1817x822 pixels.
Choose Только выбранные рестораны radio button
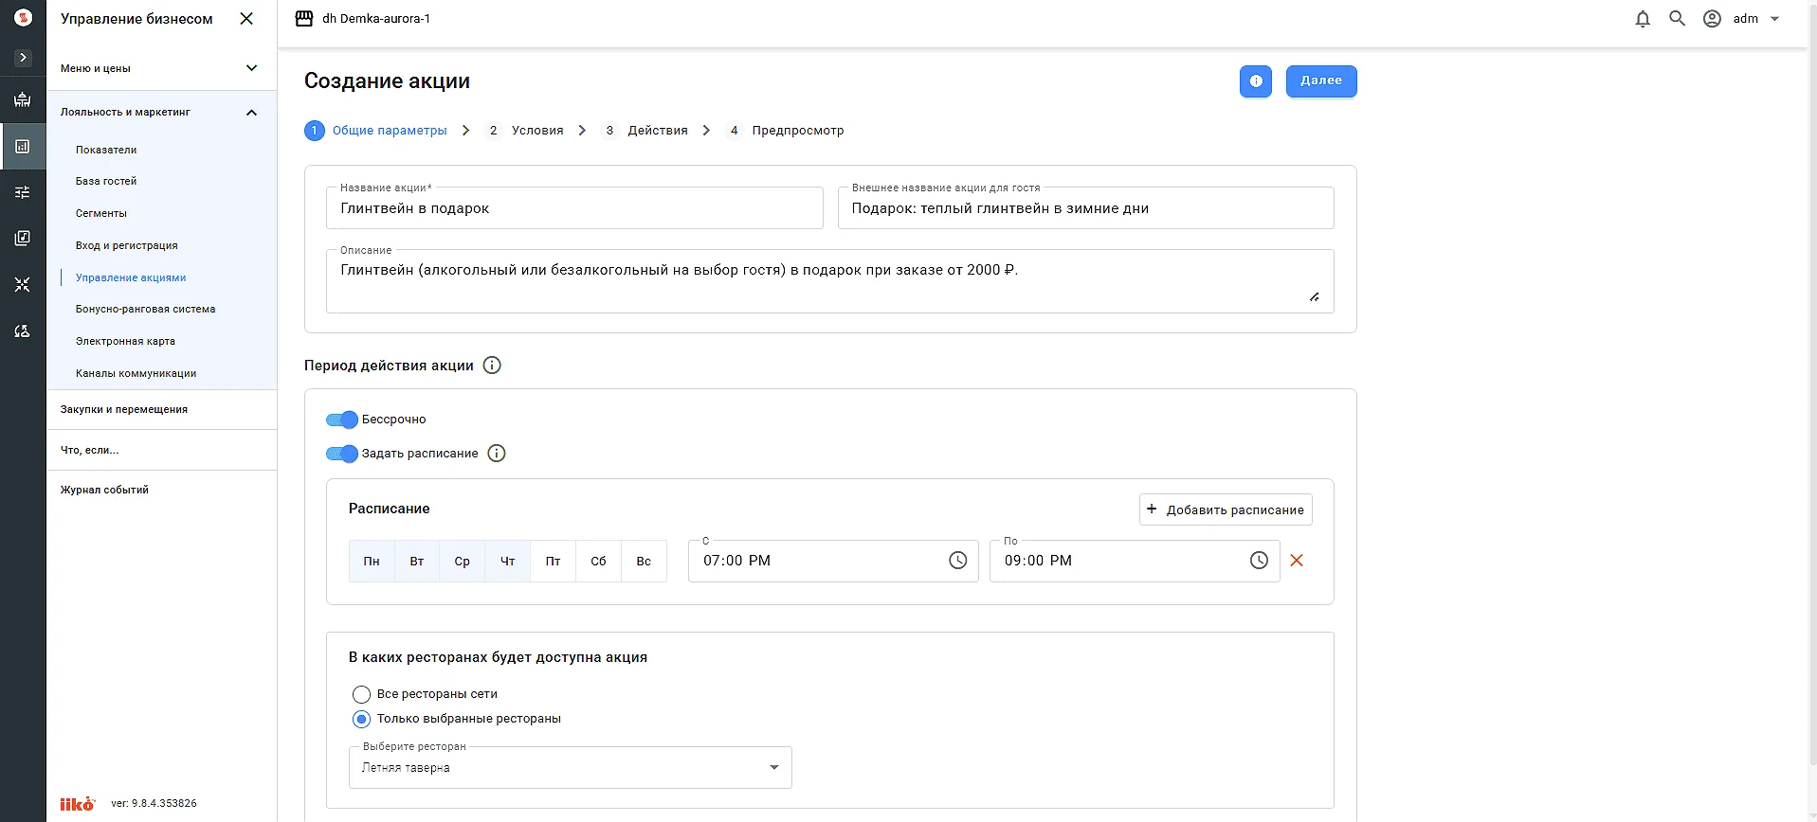361,719
